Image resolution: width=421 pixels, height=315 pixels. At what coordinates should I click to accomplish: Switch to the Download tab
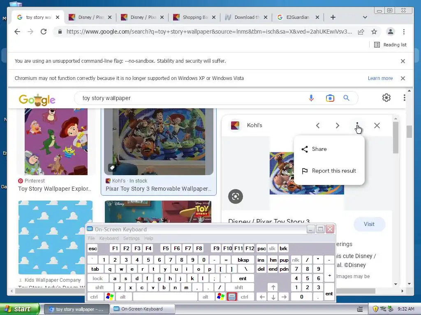pos(247,17)
